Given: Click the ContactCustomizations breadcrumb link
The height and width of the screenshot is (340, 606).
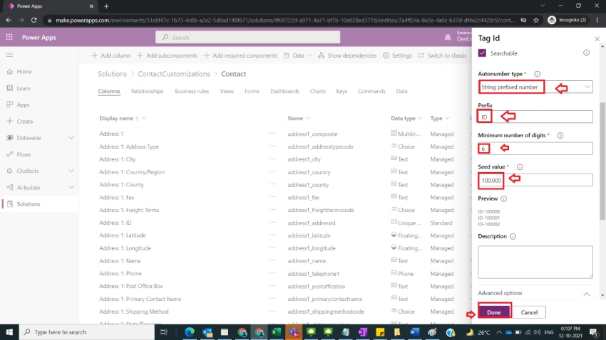Looking at the screenshot, I should pyautogui.click(x=174, y=74).
